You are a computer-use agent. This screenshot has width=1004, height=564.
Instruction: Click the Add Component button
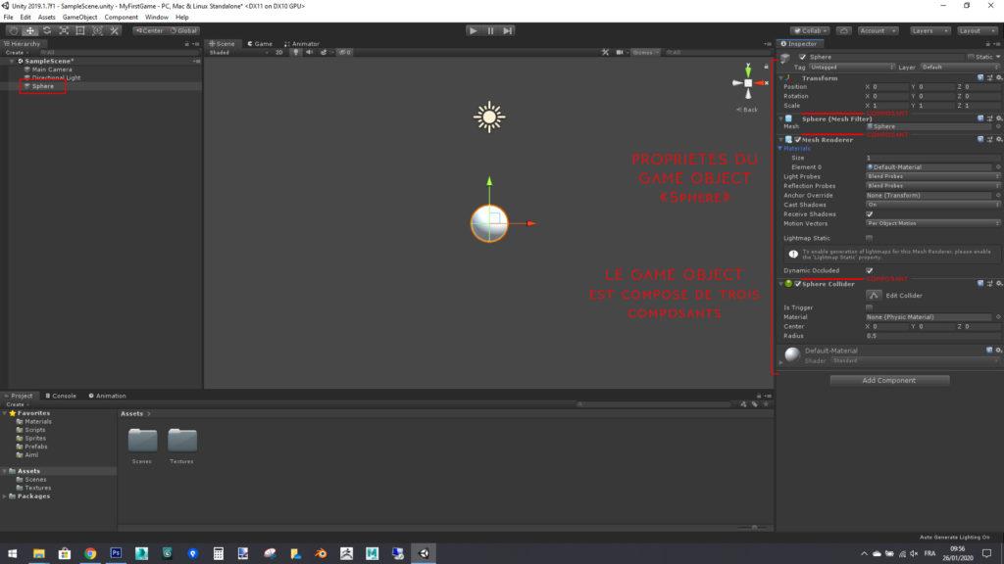coord(888,380)
